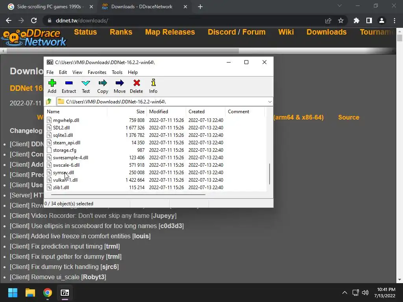Select swresample-4.dll in the list

click(x=70, y=157)
